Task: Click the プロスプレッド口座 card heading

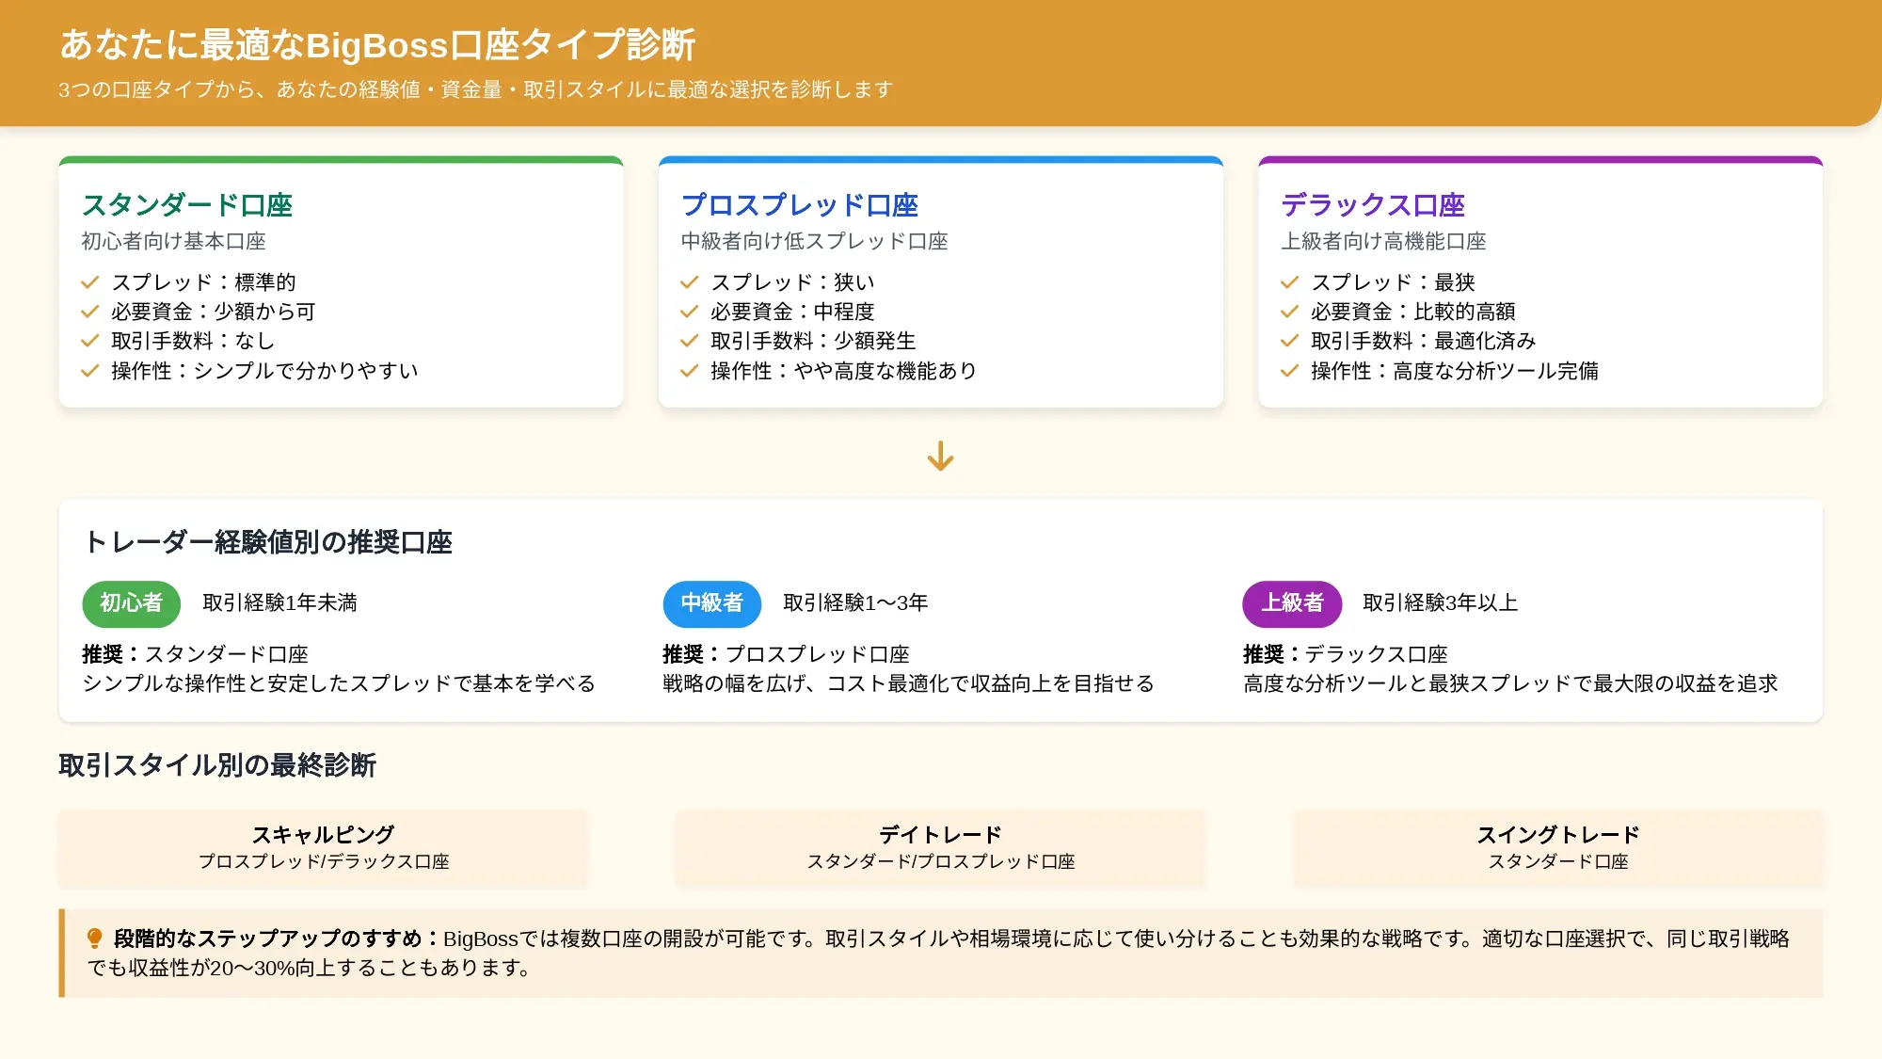Action: (x=800, y=205)
